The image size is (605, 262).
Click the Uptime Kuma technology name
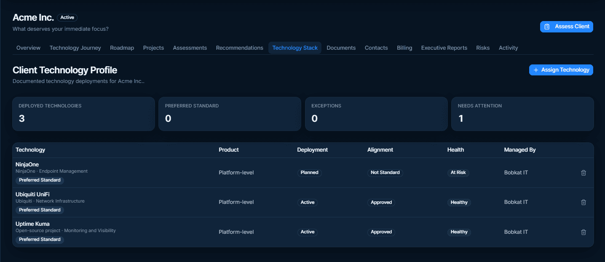pyautogui.click(x=32, y=224)
